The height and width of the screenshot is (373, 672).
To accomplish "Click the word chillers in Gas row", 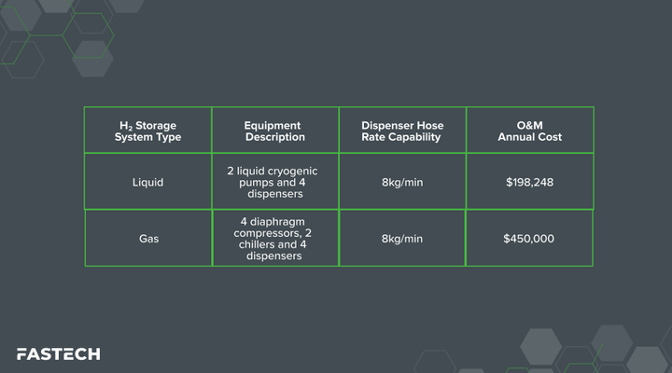I will tap(257, 244).
